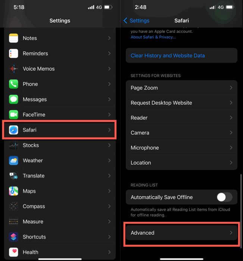Viewport: 243px width, 261px height.
Task: Tap the Maps app icon
Action: tap(13, 191)
